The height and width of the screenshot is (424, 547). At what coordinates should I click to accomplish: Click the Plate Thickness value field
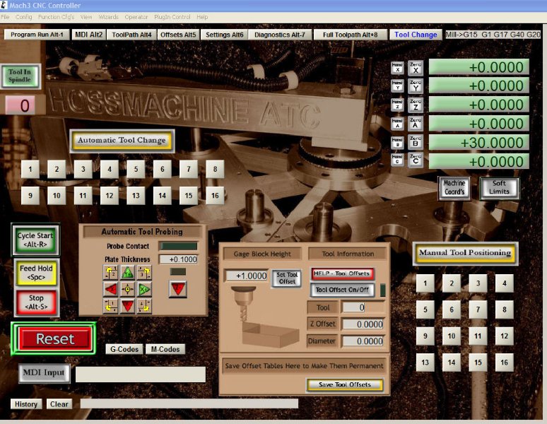tap(178, 259)
